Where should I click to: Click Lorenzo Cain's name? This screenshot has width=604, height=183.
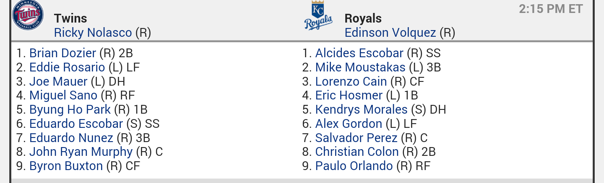[351, 81]
